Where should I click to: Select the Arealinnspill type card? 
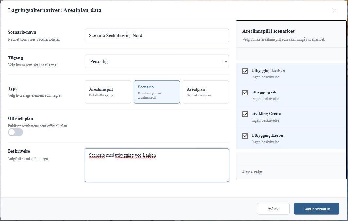108,92
